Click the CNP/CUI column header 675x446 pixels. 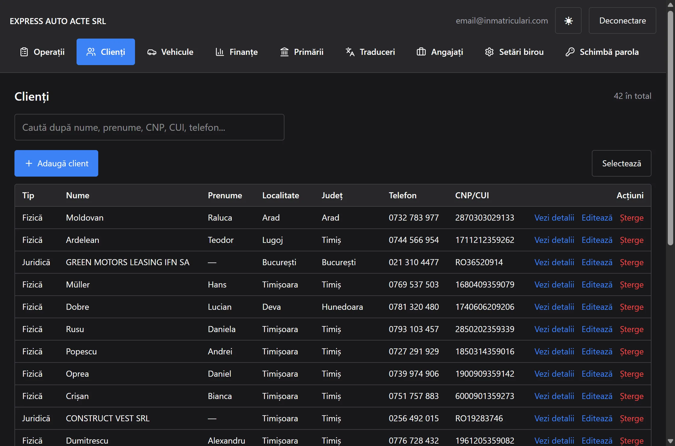(472, 195)
